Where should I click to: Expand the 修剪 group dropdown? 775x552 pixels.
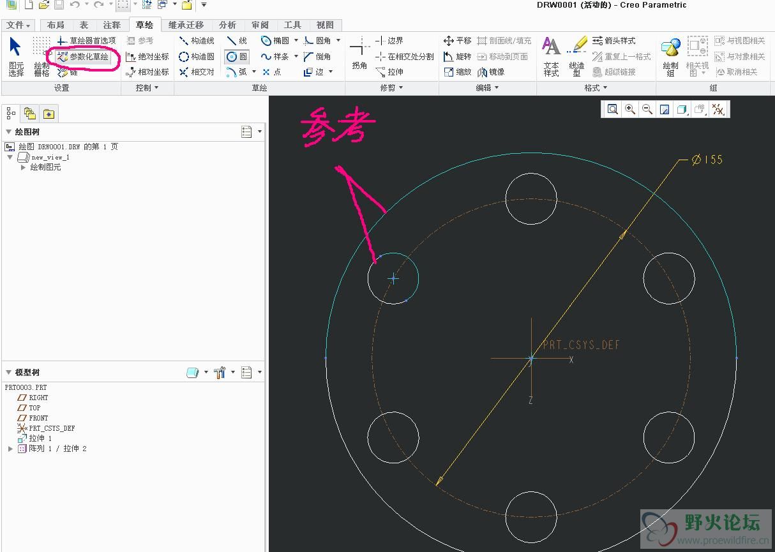point(391,88)
